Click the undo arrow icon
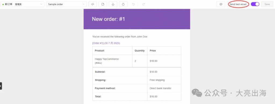The image size is (275, 104). [133, 4]
